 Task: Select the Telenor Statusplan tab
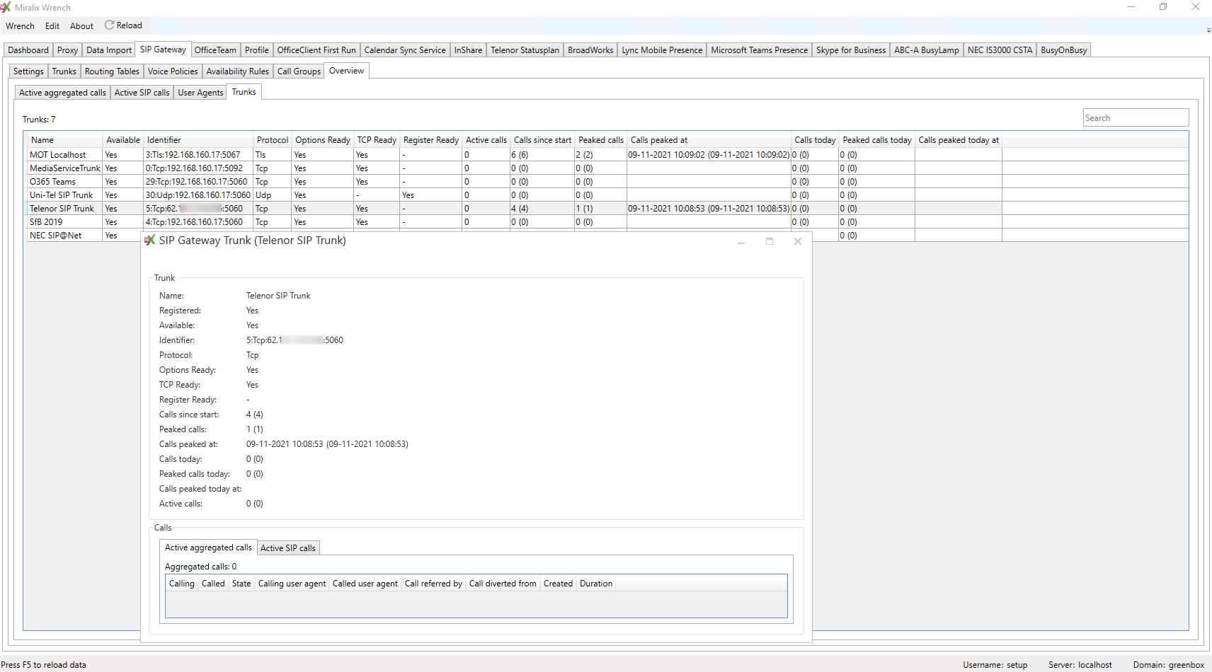[525, 50]
